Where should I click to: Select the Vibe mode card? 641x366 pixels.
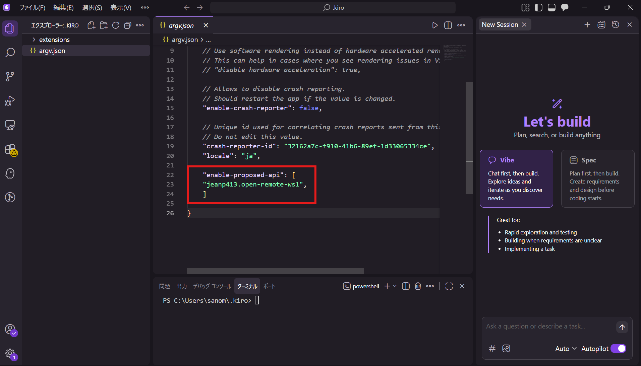tap(516, 178)
